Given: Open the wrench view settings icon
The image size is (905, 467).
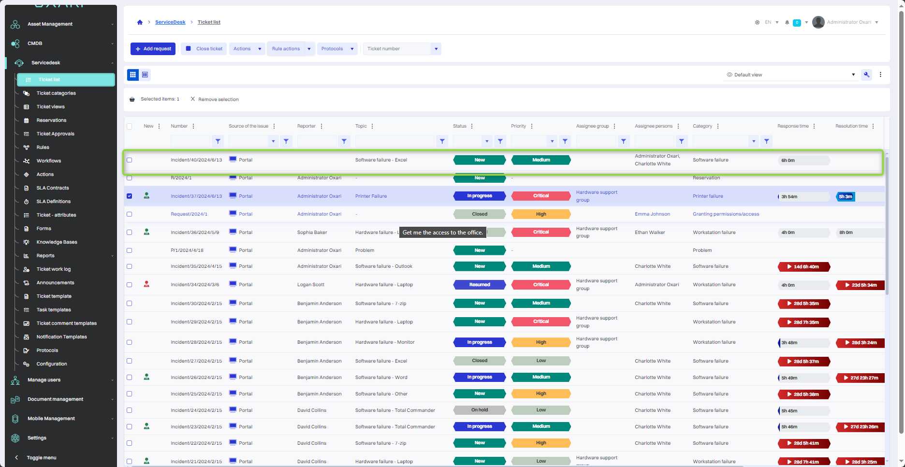Looking at the screenshot, I should point(867,74).
